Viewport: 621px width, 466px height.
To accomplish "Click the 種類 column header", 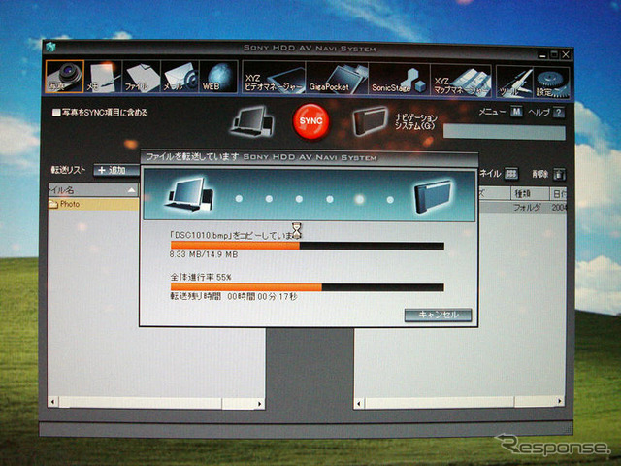I will click(x=530, y=194).
